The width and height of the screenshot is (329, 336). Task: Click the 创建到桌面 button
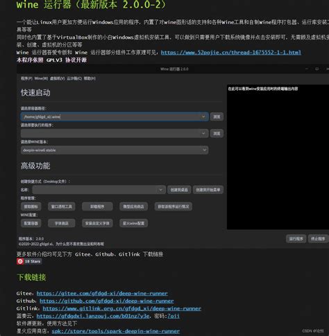[x=179, y=190]
